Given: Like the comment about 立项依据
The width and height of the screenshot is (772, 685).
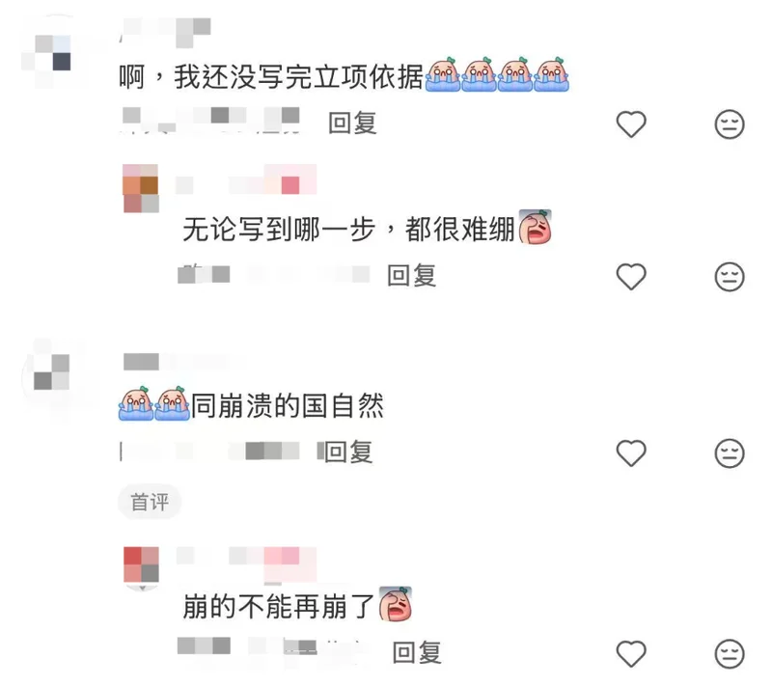Looking at the screenshot, I should [x=631, y=124].
